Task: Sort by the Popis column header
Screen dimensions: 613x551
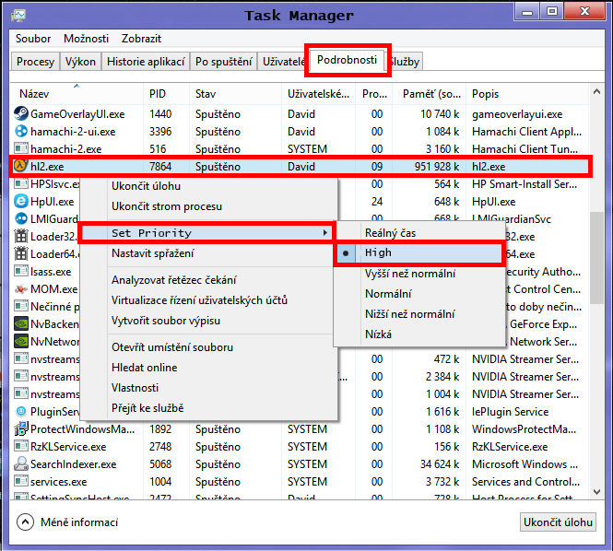Action: [x=527, y=94]
